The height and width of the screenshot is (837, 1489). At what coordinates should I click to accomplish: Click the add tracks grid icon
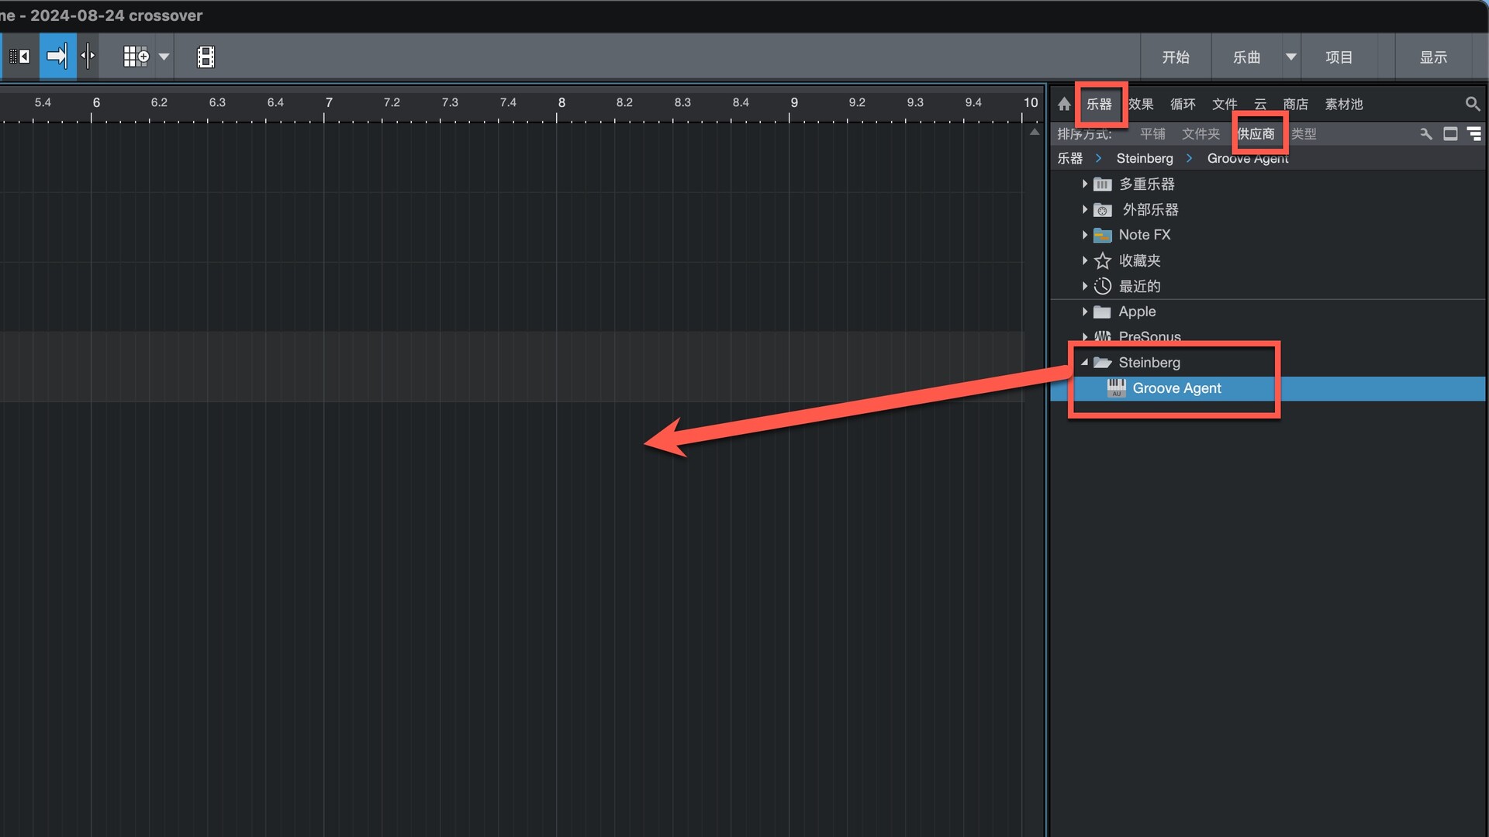point(136,57)
